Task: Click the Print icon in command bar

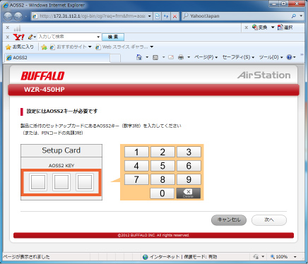Action: (x=181, y=57)
